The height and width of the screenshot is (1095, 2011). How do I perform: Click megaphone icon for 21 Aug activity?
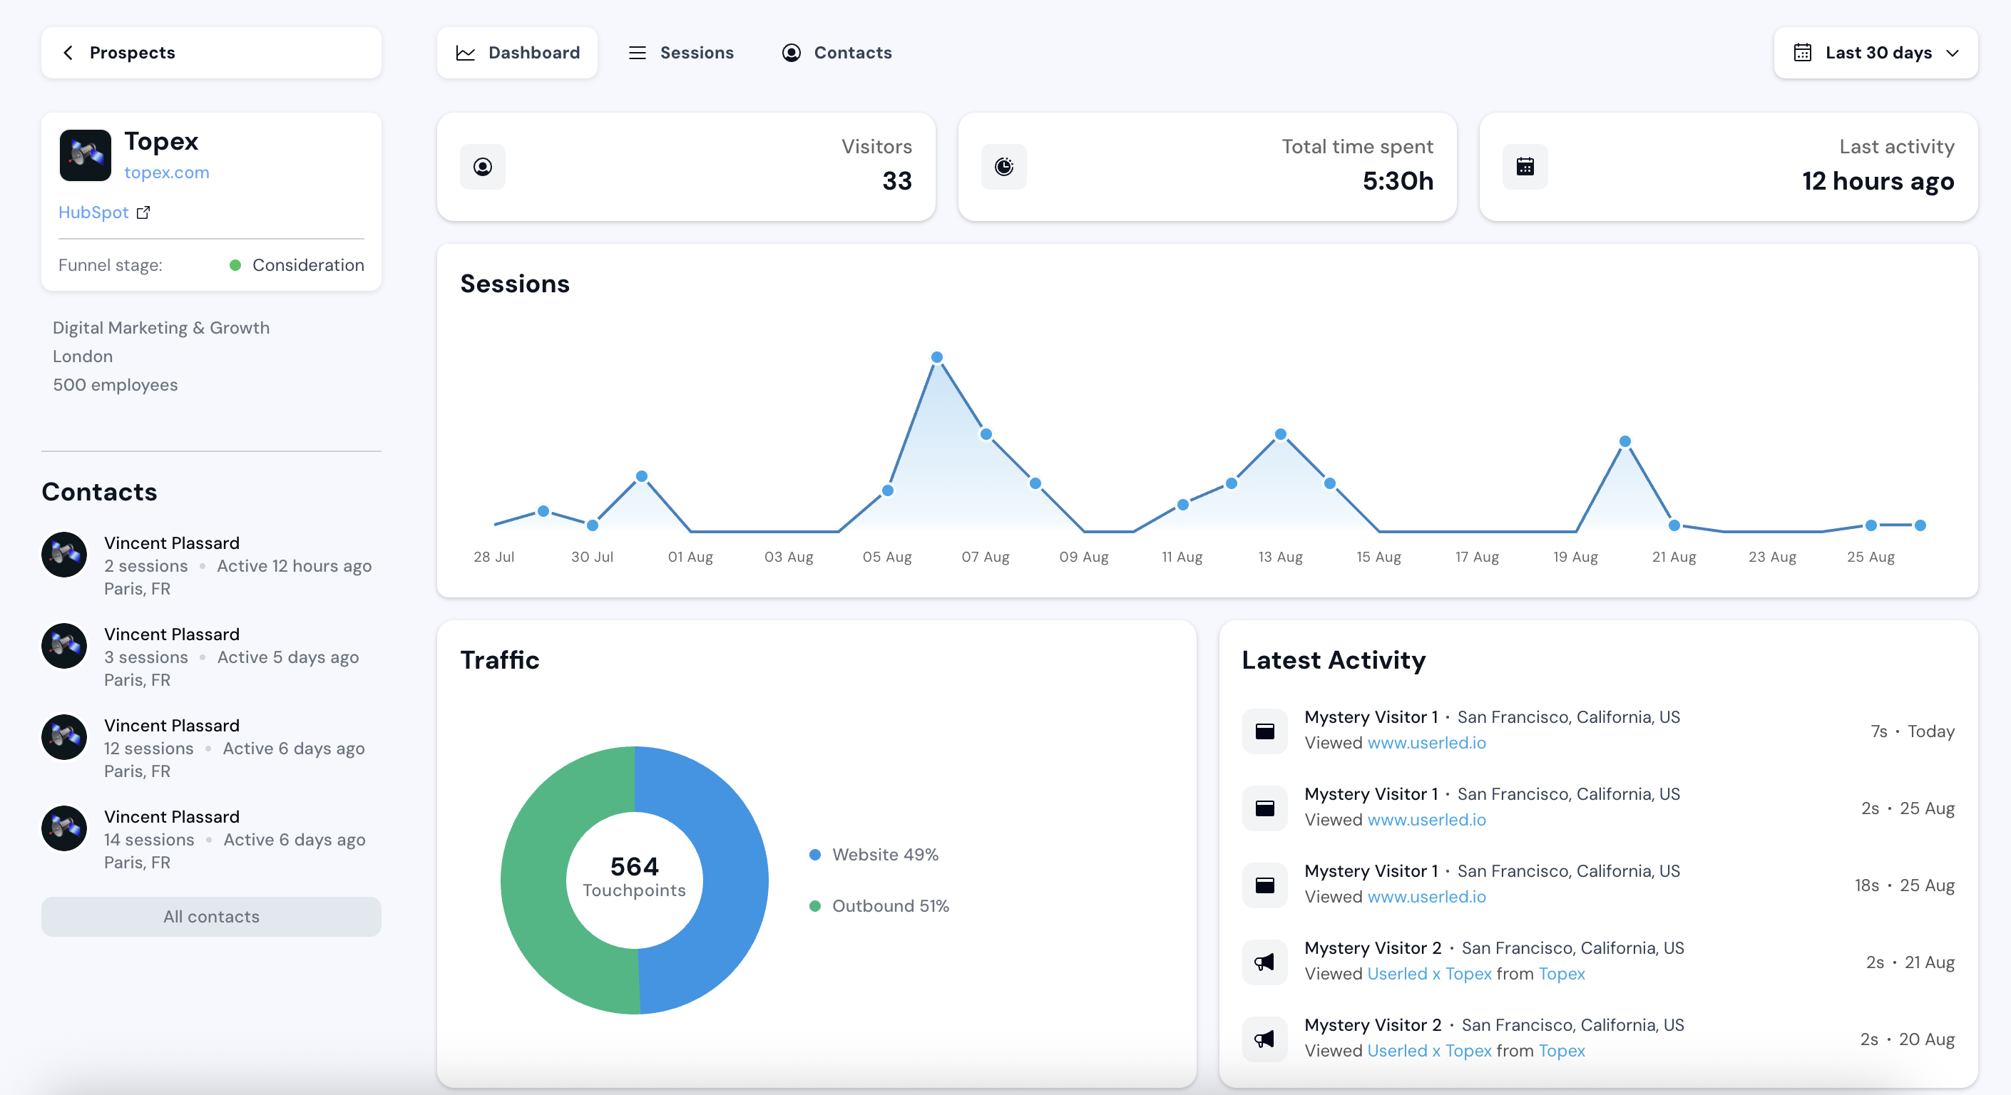[1264, 962]
